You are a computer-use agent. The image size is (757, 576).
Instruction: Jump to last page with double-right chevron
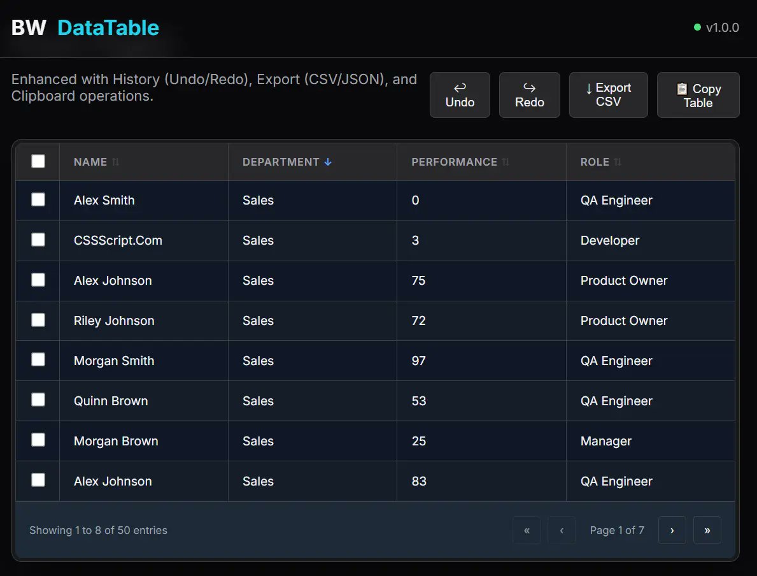click(x=707, y=529)
